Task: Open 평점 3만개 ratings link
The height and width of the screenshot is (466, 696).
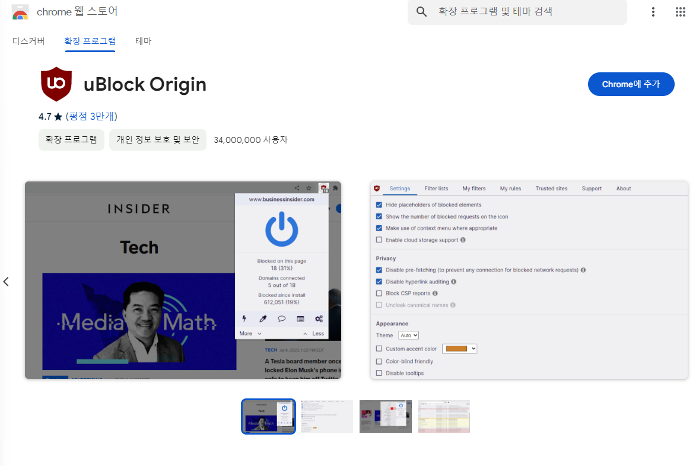Action: pyautogui.click(x=91, y=116)
